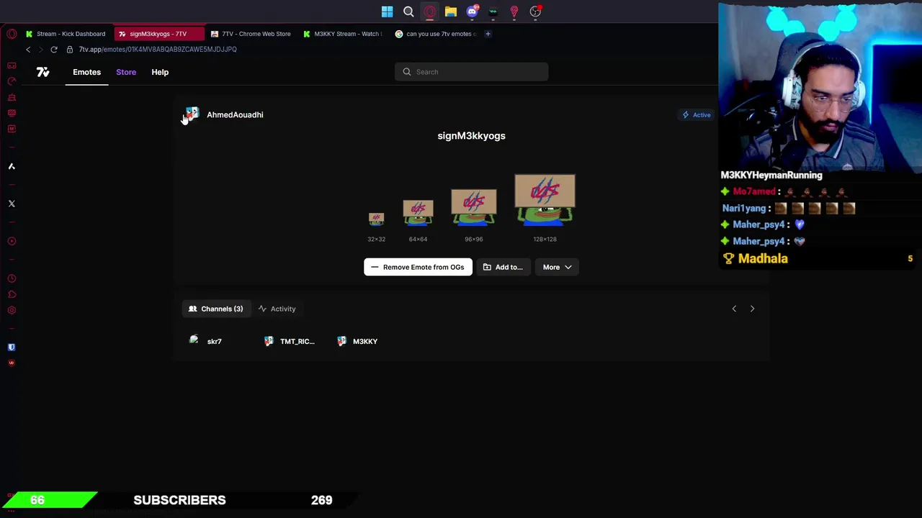Go back with browser back arrow
The height and width of the screenshot is (518, 922).
coord(28,50)
